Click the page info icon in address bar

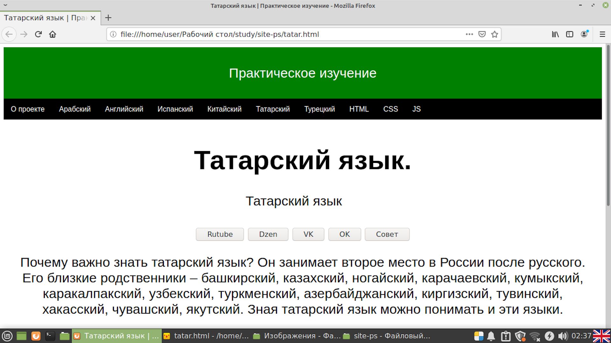113,34
